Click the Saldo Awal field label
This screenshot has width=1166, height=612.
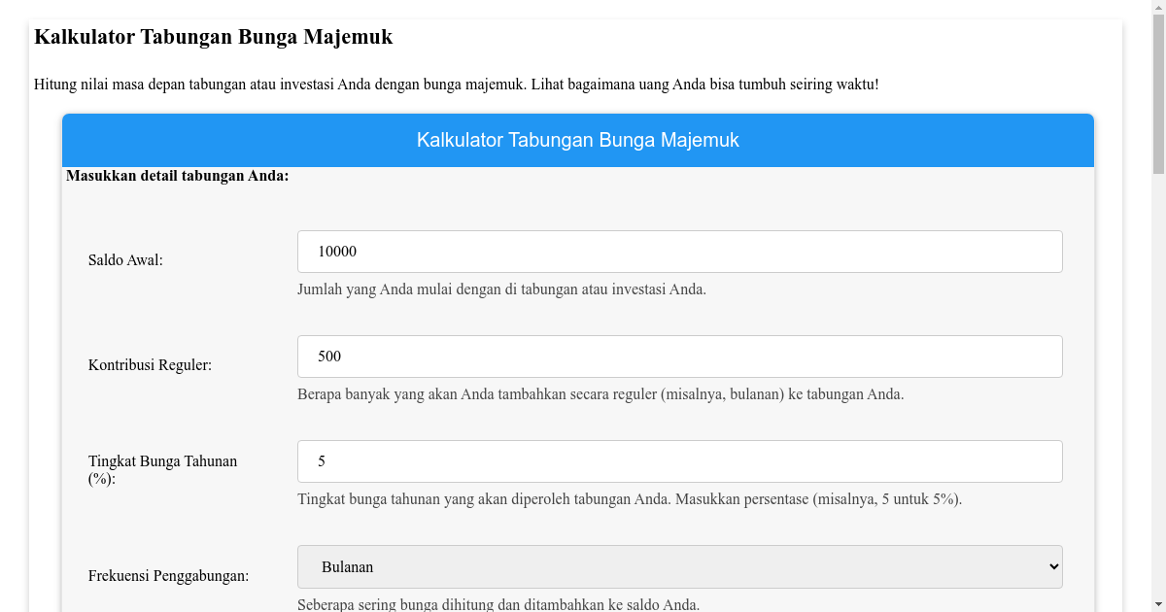click(124, 259)
